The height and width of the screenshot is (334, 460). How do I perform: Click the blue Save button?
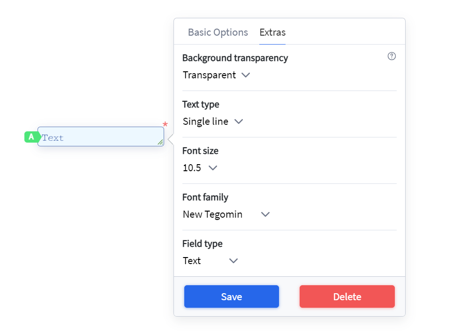(x=232, y=296)
